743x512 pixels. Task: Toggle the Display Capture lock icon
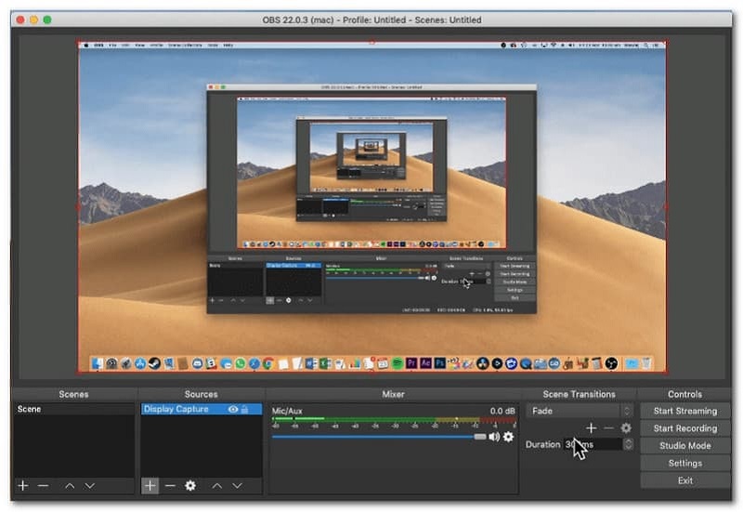244,409
